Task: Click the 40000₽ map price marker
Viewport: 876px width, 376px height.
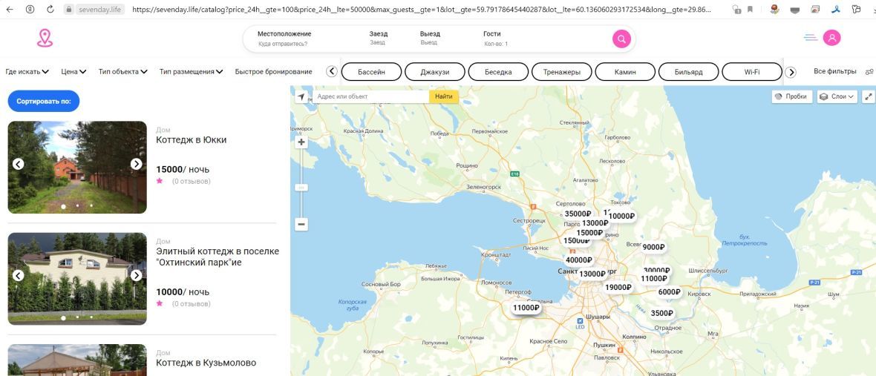Action: pos(579,260)
